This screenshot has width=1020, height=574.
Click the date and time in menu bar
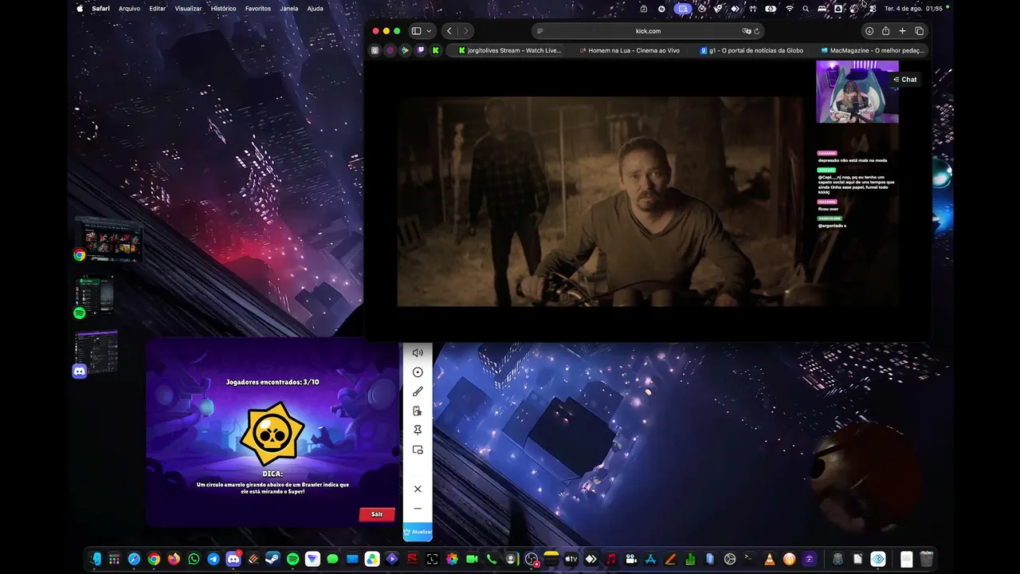[x=913, y=9]
